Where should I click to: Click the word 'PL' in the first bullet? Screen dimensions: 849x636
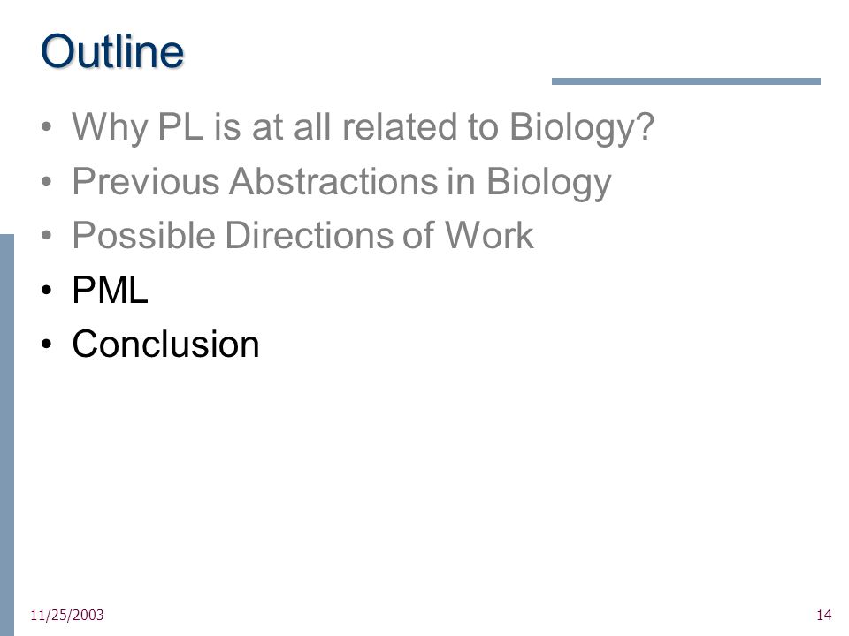180,127
